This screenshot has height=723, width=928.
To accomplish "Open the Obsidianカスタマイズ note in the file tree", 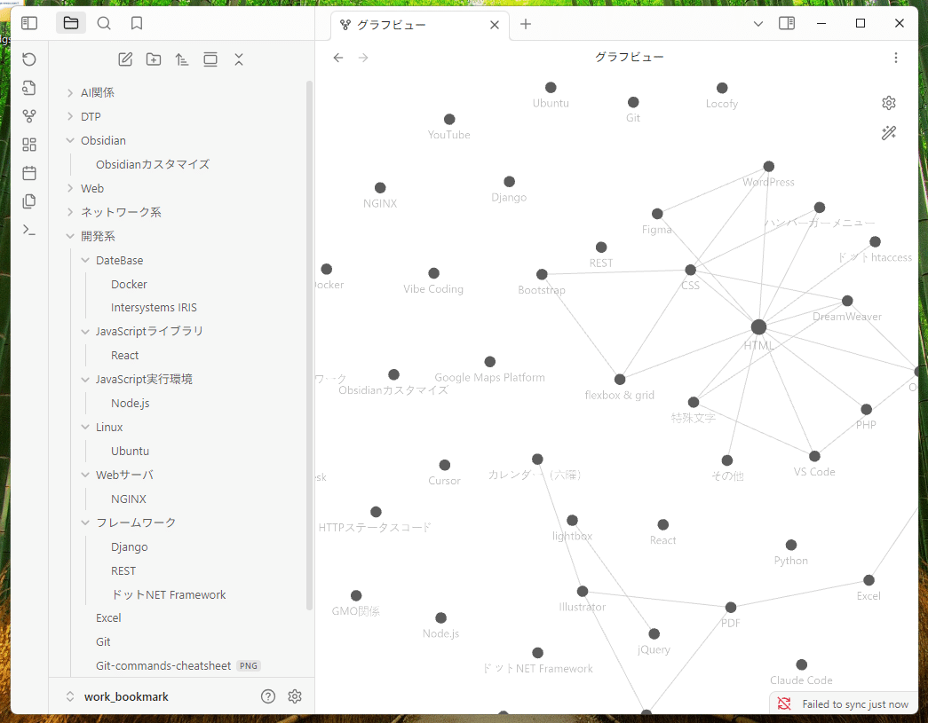I will [153, 164].
